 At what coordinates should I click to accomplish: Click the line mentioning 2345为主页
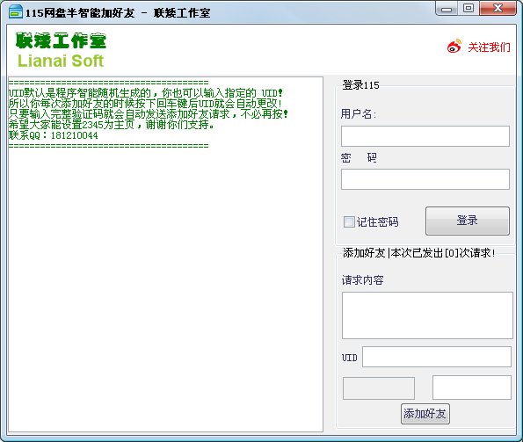[x=112, y=125]
